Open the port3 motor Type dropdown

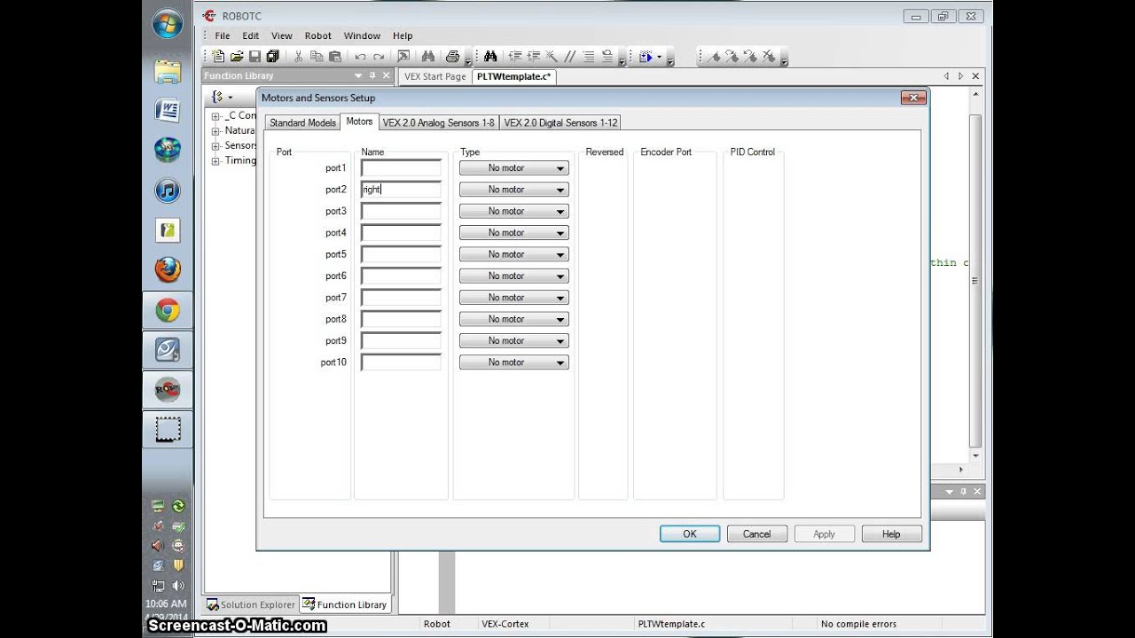tap(513, 211)
